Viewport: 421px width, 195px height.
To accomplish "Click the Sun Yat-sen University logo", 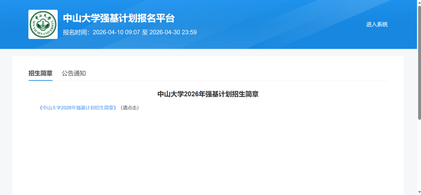I will [x=43, y=25].
